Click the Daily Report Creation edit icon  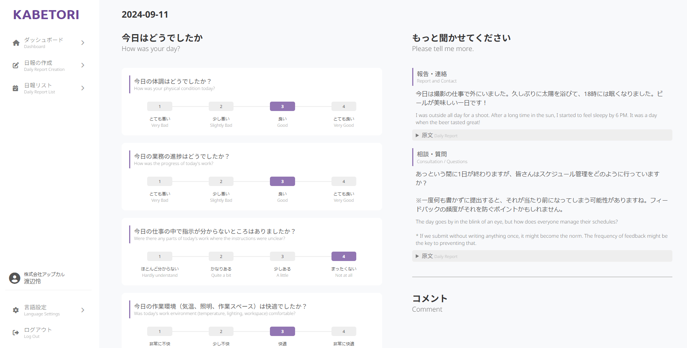15,65
